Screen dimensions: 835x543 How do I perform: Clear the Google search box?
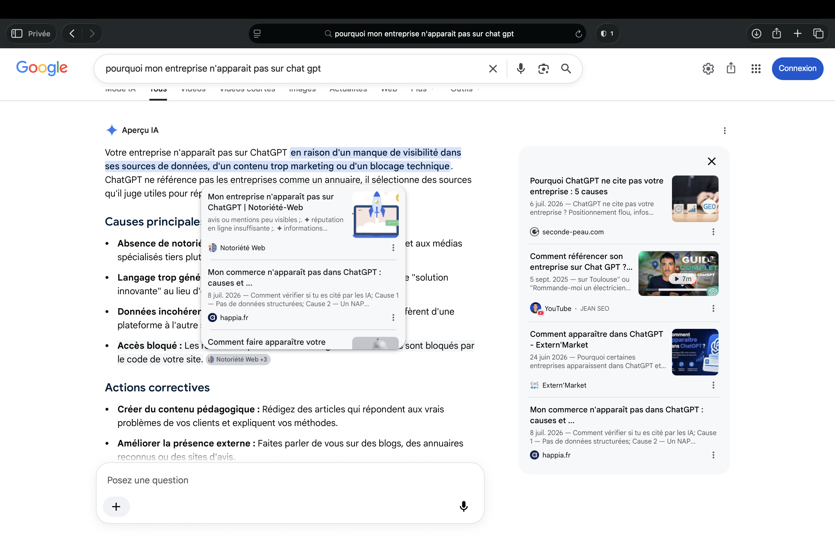(x=493, y=69)
